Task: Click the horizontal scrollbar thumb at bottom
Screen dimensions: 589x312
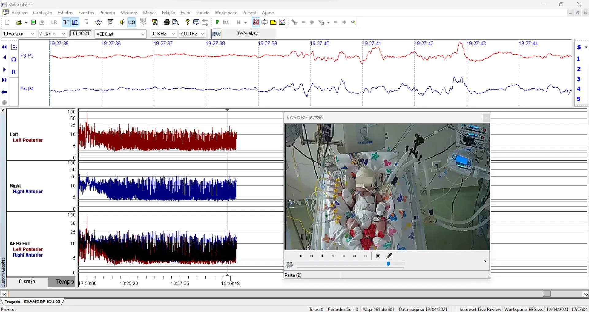Action: [546, 294]
